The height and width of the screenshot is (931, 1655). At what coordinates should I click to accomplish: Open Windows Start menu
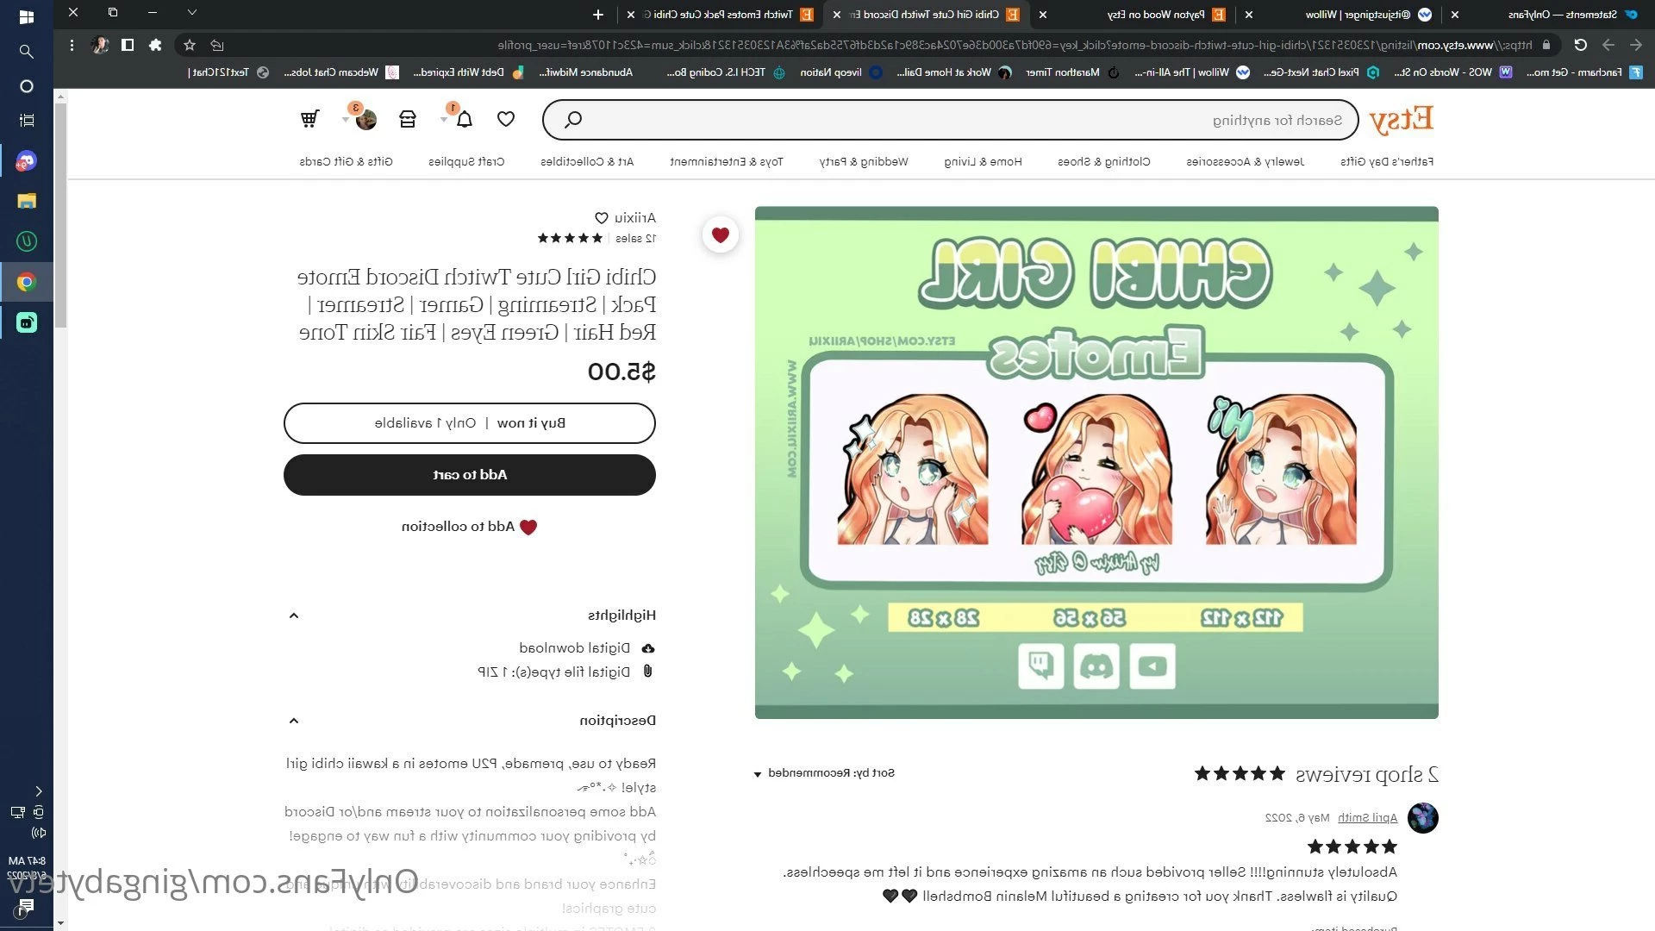(x=26, y=17)
